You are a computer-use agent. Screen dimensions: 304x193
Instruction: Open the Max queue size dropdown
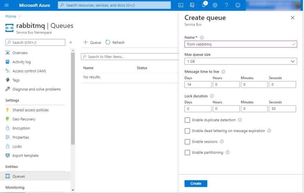coord(240,61)
